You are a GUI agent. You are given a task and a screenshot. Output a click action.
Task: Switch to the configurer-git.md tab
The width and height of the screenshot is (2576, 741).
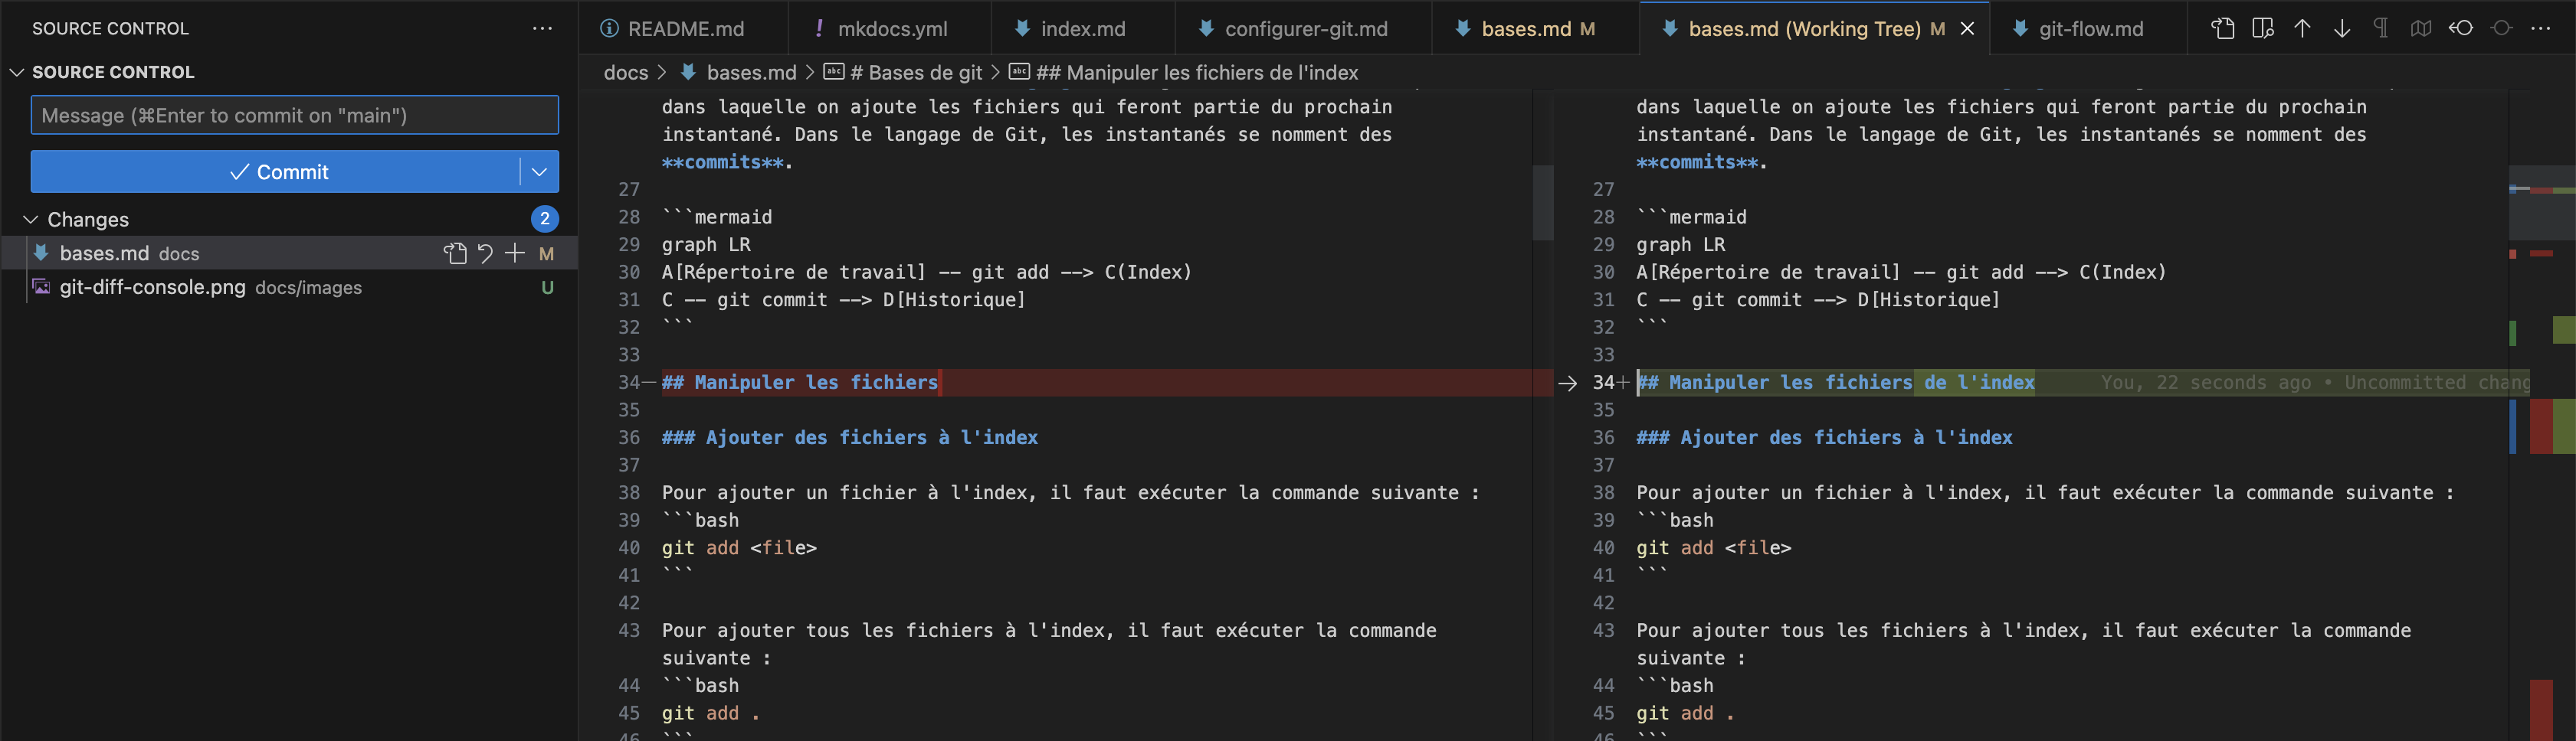1304,29
